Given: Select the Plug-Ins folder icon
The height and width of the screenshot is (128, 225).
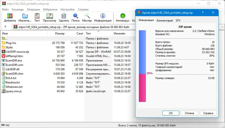Looking at the screenshot, I should [3, 43].
